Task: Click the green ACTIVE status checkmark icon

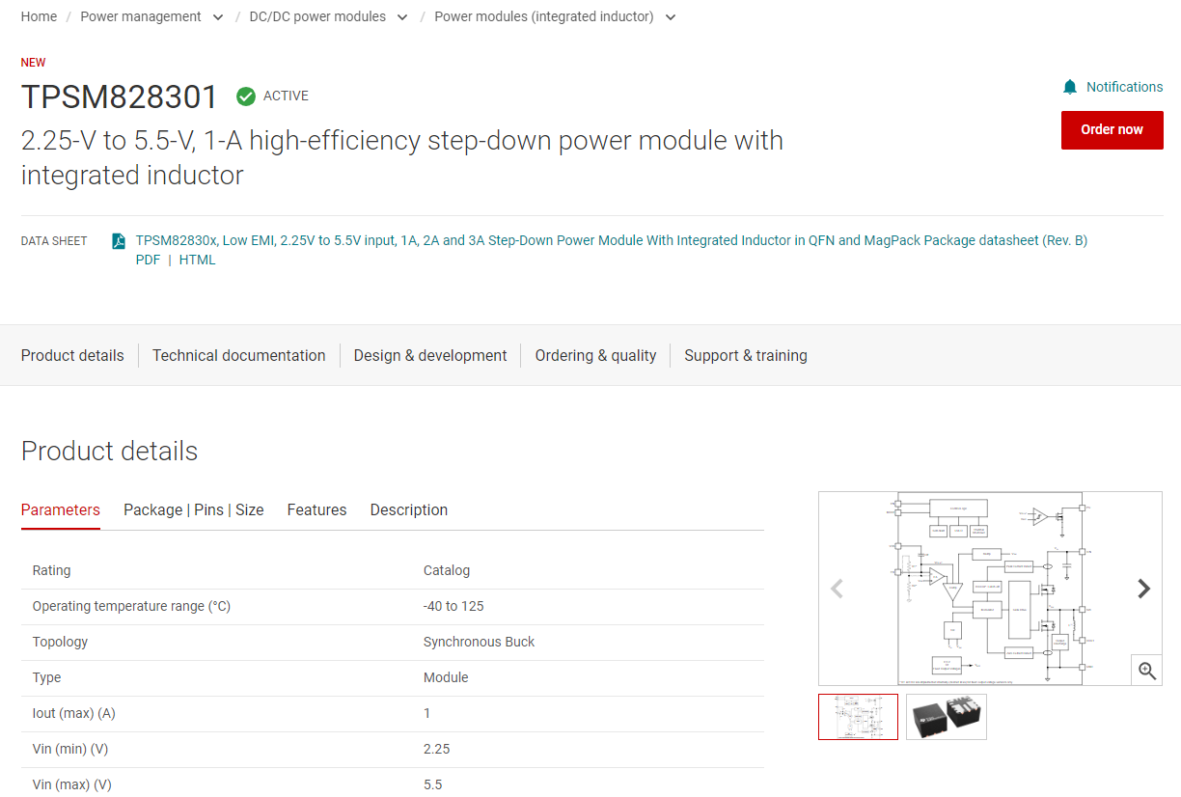Action: pyautogui.click(x=246, y=96)
